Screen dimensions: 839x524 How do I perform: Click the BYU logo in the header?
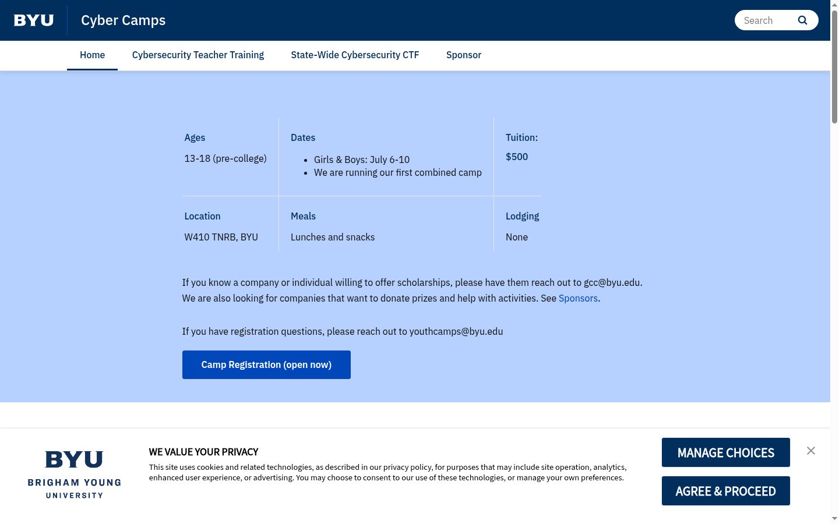point(34,20)
